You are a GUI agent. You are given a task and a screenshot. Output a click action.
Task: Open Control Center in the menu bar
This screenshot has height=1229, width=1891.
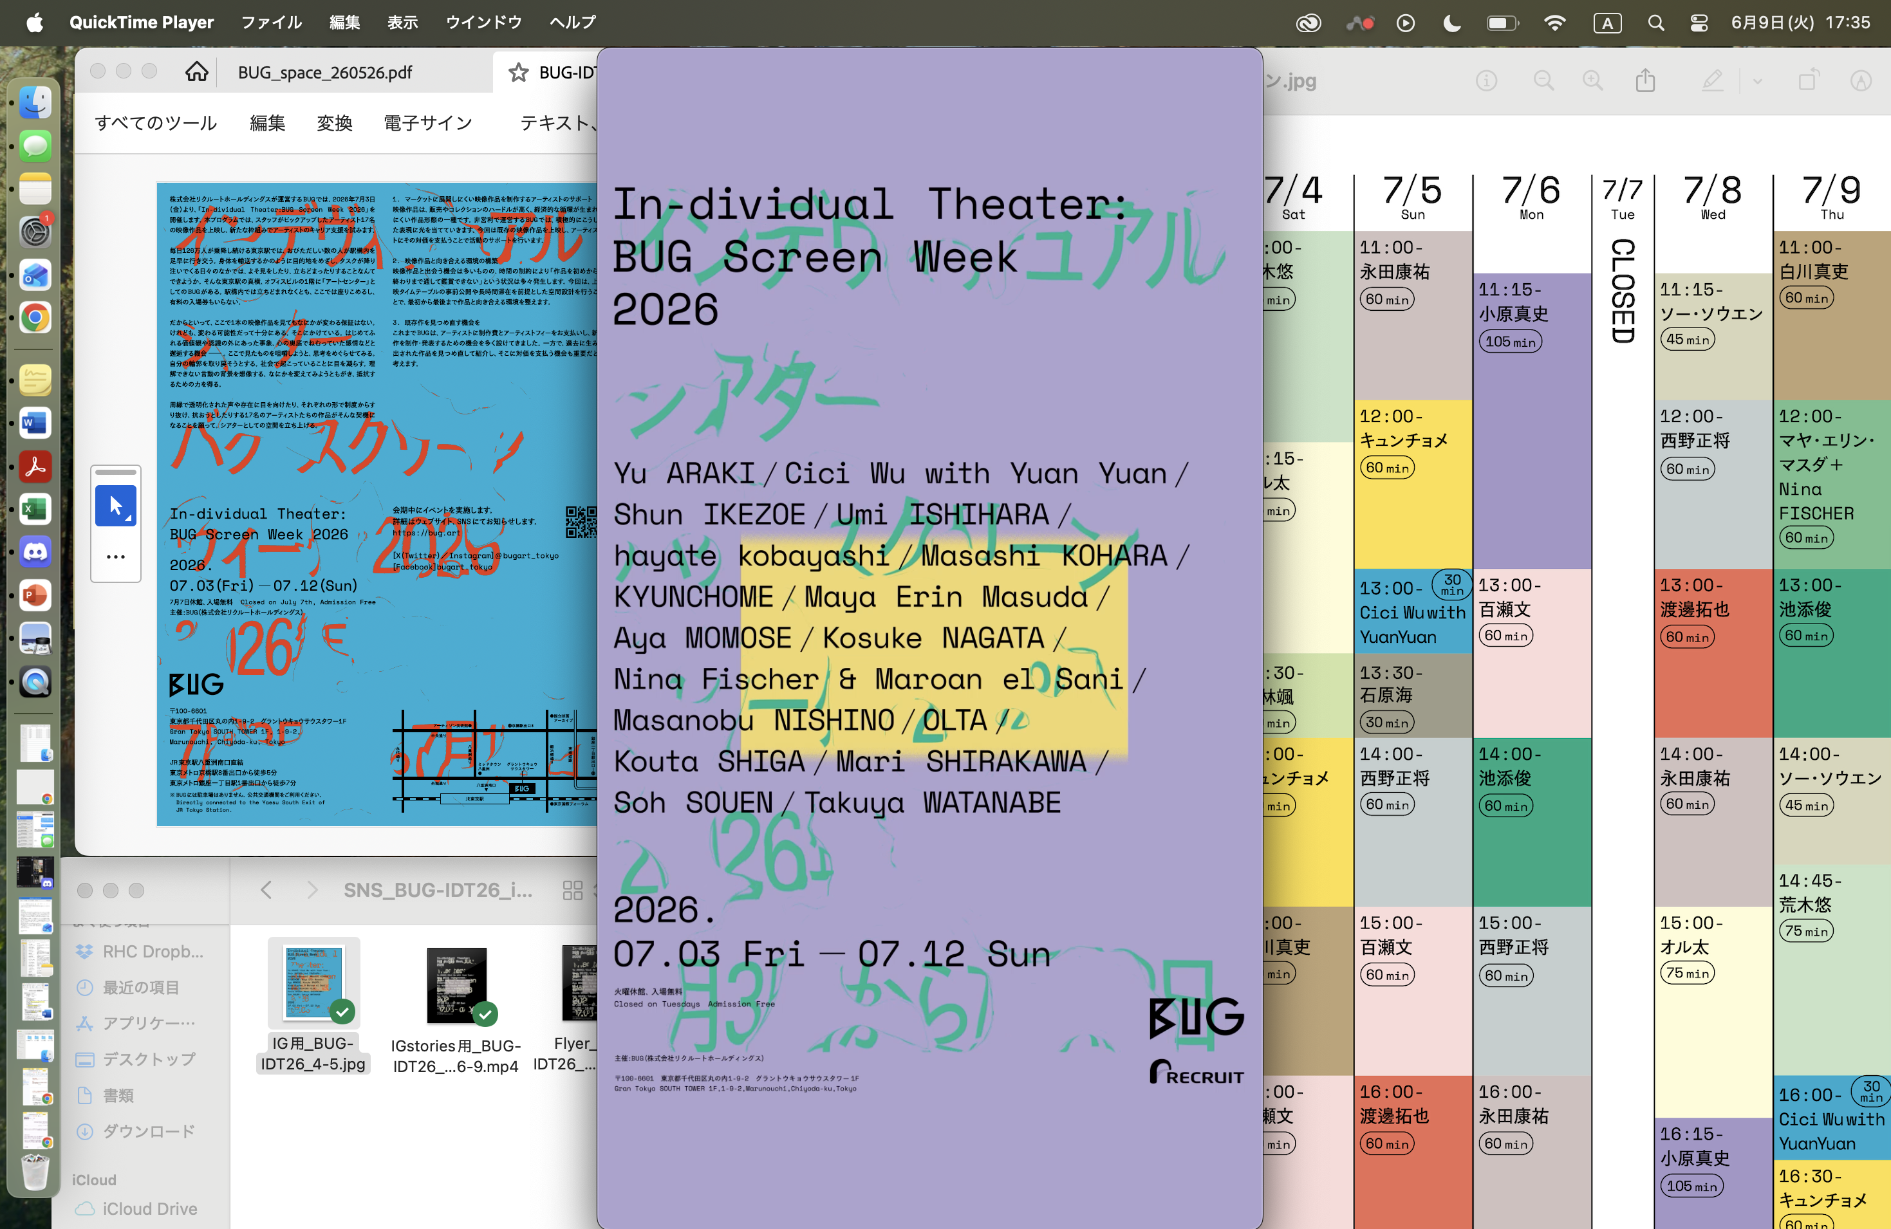(x=1699, y=23)
